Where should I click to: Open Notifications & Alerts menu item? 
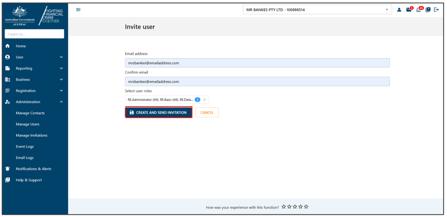(34, 169)
